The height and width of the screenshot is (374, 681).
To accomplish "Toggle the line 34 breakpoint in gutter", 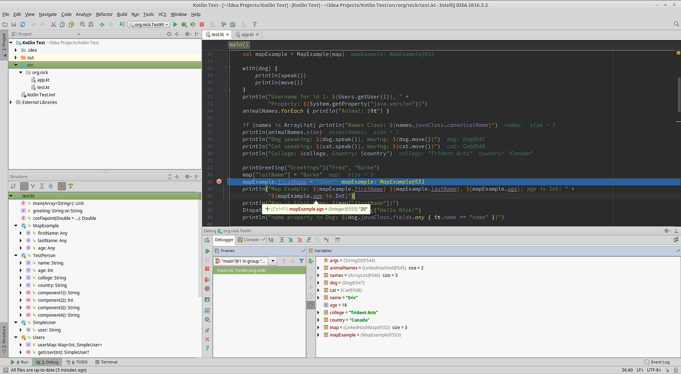I will [x=219, y=181].
